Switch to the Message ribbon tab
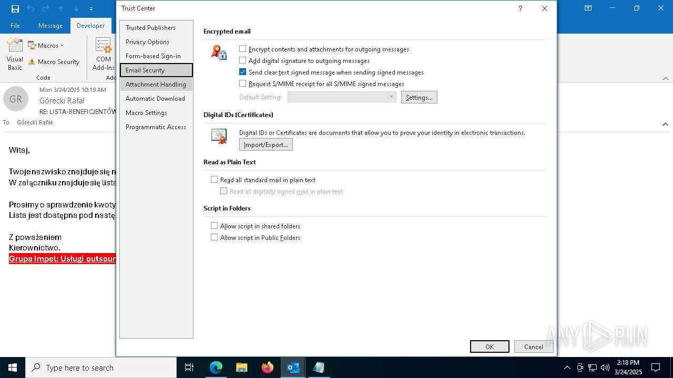Image resolution: width=673 pixels, height=378 pixels. click(50, 25)
